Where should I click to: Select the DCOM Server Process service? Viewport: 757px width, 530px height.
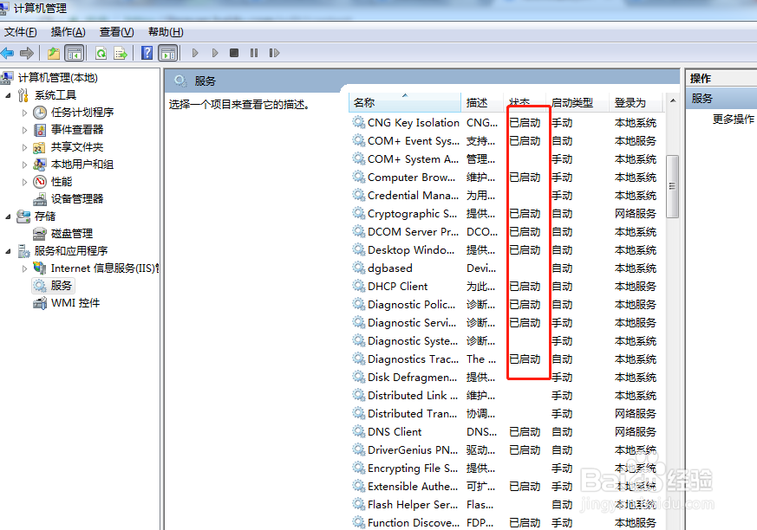(x=506, y=232)
